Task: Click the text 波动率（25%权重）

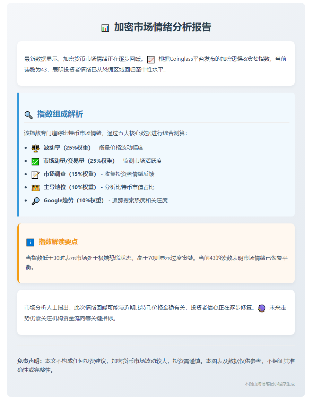Action: (x=68, y=148)
